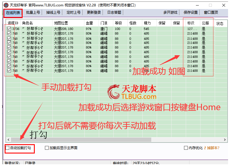This screenshot has width=233, height=166.
Task: Click the 保存设置 button
Action: [190, 13]
